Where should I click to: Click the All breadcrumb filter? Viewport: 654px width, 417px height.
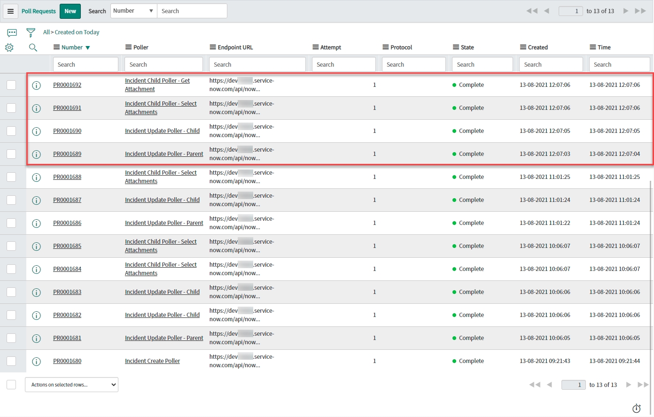46,32
